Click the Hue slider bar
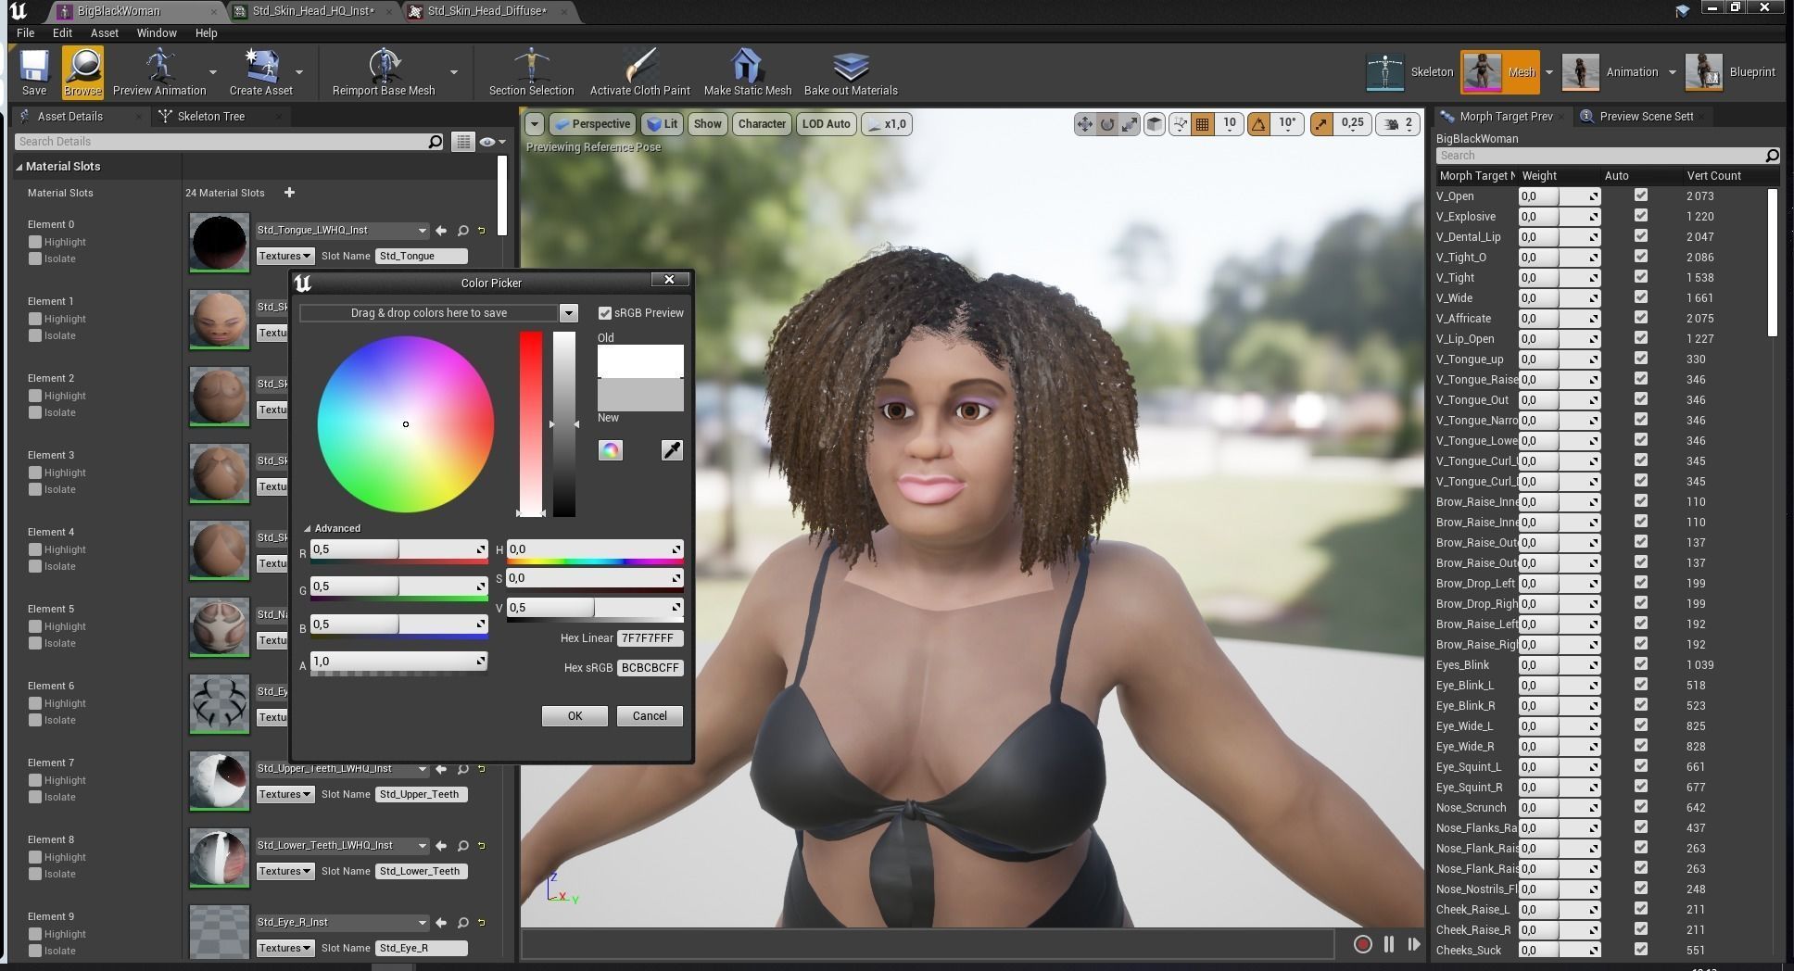The image size is (1794, 971). pos(595,550)
